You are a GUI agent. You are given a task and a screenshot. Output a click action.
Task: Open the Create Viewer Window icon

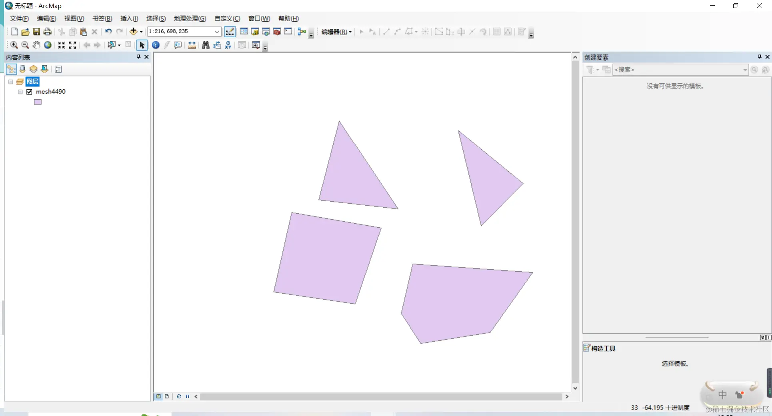[256, 45]
